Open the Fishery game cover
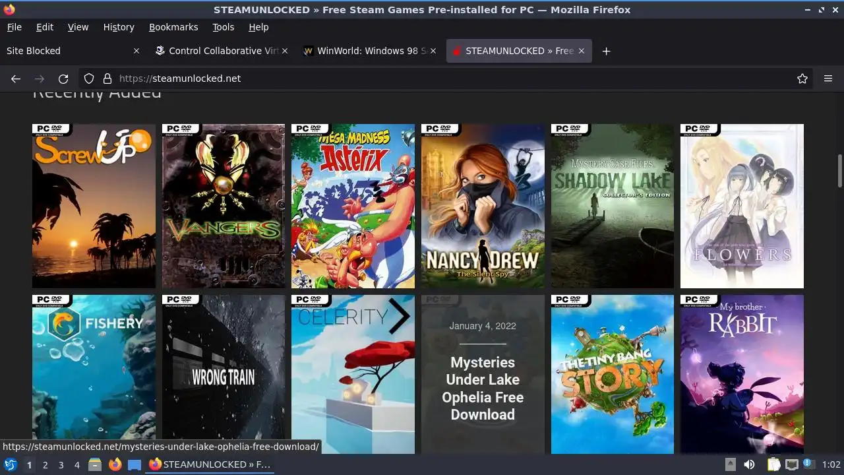 [94, 374]
